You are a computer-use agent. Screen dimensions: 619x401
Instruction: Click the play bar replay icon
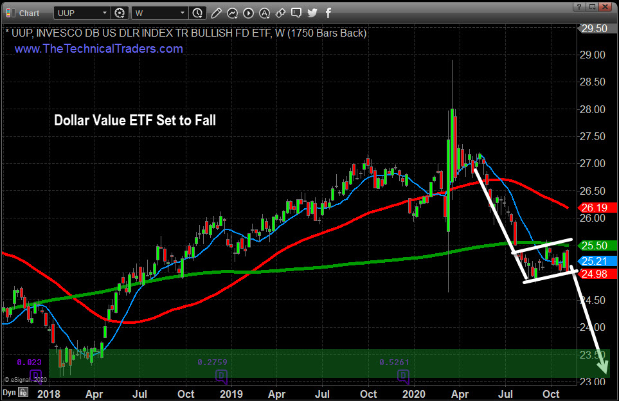[248, 13]
